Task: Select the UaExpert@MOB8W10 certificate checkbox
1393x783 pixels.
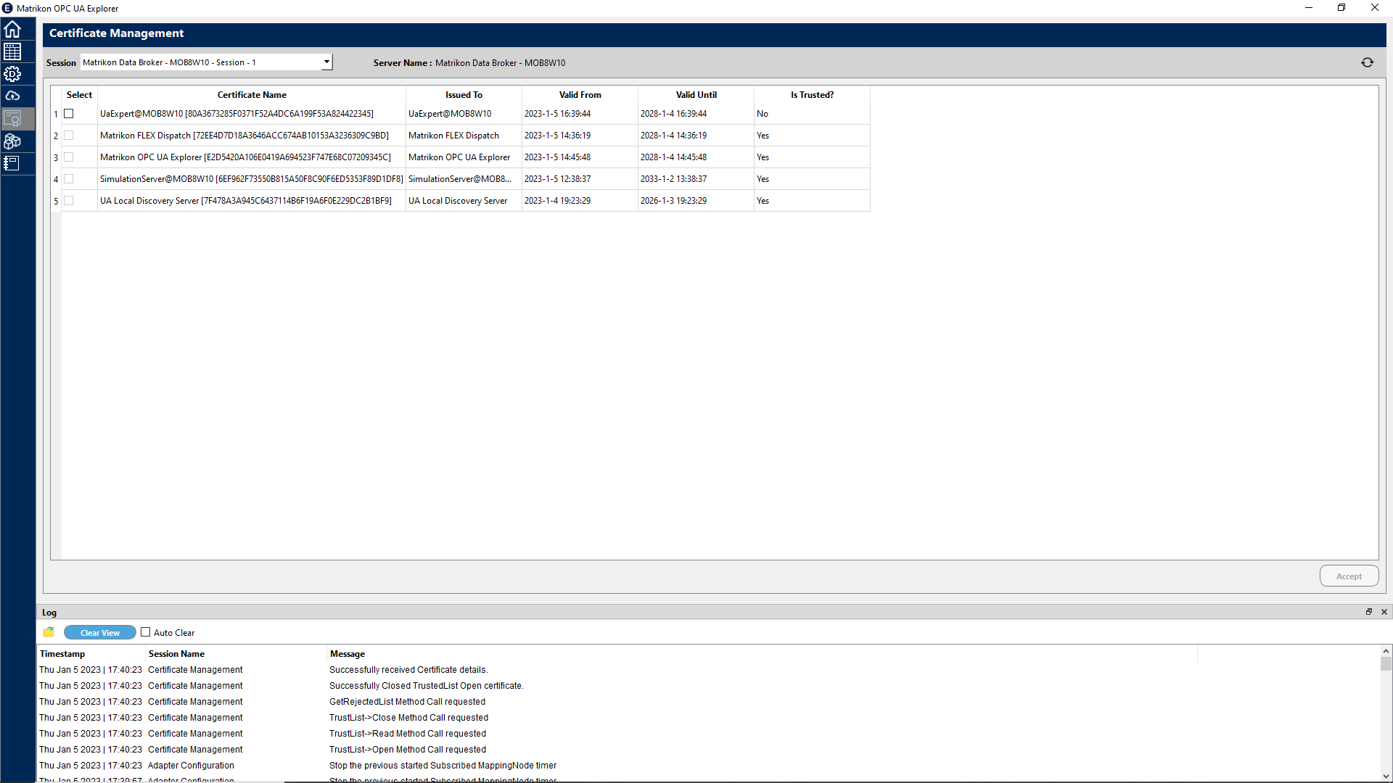Action: 69,114
